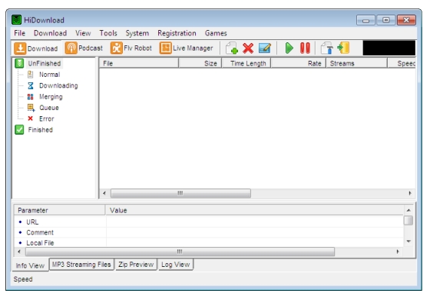This screenshot has width=430, height=300.
Task: Add new download task icon
Action: pyautogui.click(x=232, y=48)
